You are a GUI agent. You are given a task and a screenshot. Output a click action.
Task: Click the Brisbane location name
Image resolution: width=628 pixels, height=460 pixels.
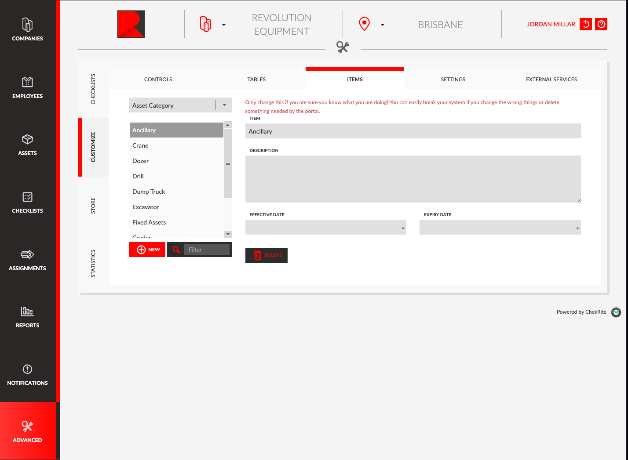point(440,25)
